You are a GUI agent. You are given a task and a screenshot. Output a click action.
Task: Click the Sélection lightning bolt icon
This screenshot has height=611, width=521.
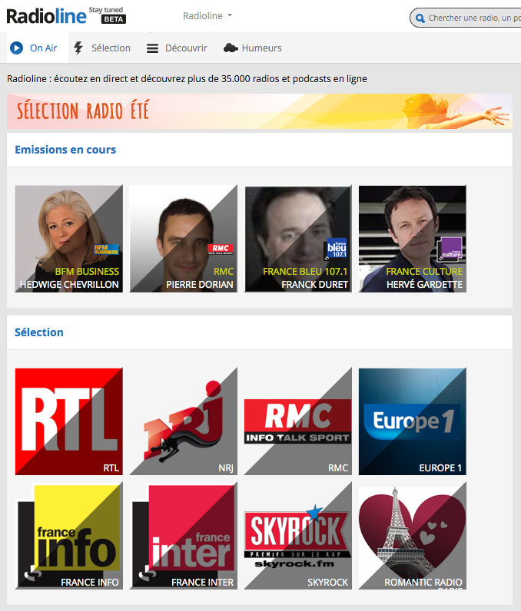[x=78, y=48]
